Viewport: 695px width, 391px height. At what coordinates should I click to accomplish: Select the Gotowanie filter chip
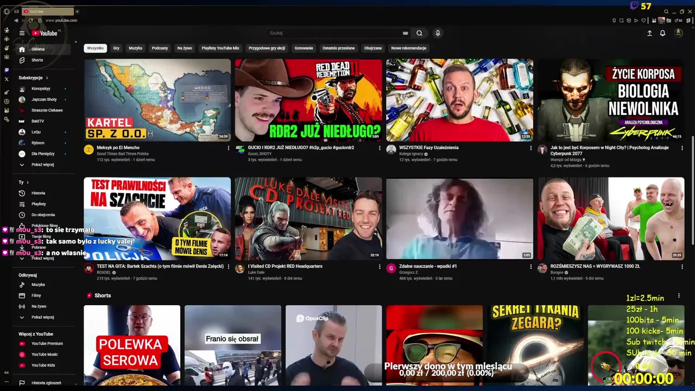point(304,48)
